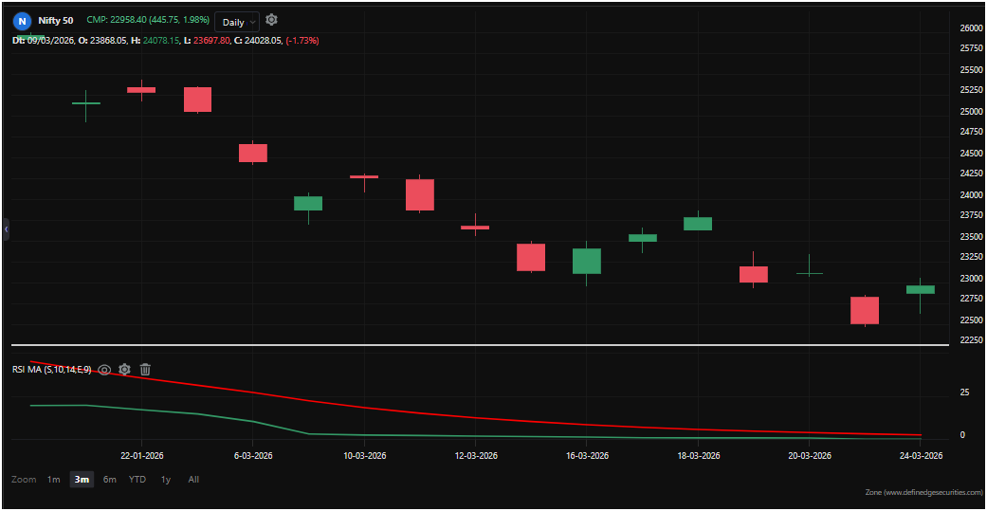The width and height of the screenshot is (987, 511).
Task: Click the RSI axis value 25
Action: point(965,392)
